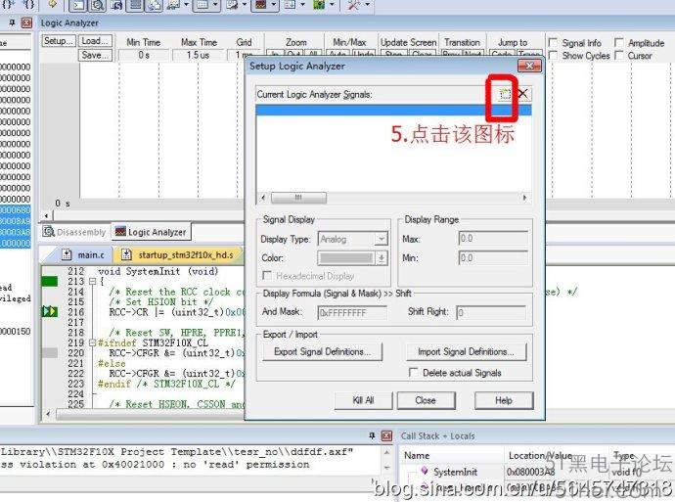Click the Watch windows toolbar icon

tap(173, 5)
